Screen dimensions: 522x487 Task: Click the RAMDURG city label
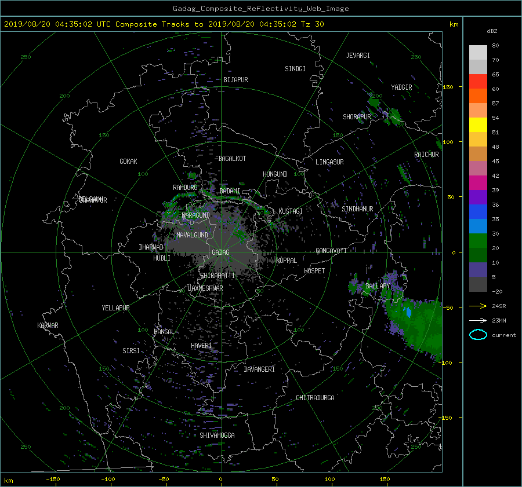pyautogui.click(x=185, y=188)
